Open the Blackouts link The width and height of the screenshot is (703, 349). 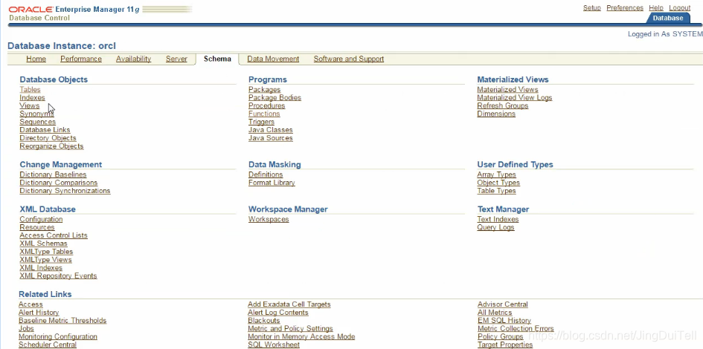pyautogui.click(x=263, y=320)
